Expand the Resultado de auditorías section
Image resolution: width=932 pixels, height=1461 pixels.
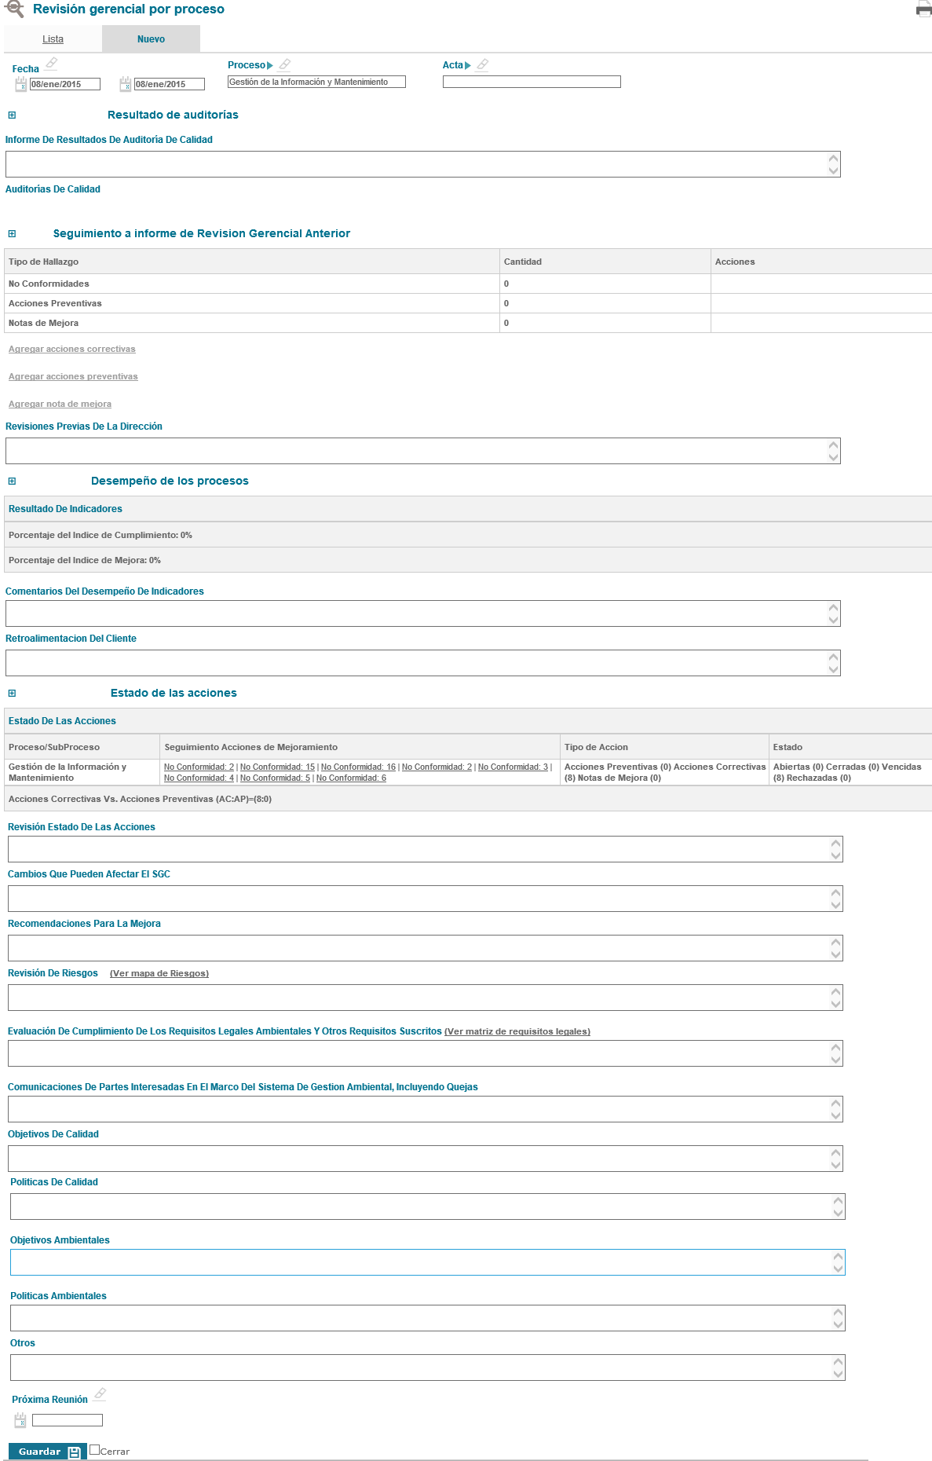tap(12, 115)
